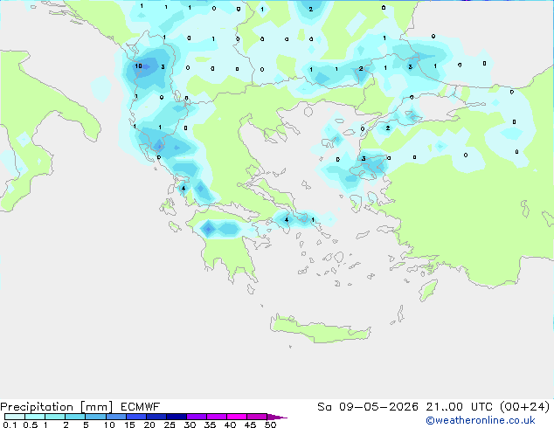Click the legend tick label '15'
The image size is (554, 428).
coord(129,425)
